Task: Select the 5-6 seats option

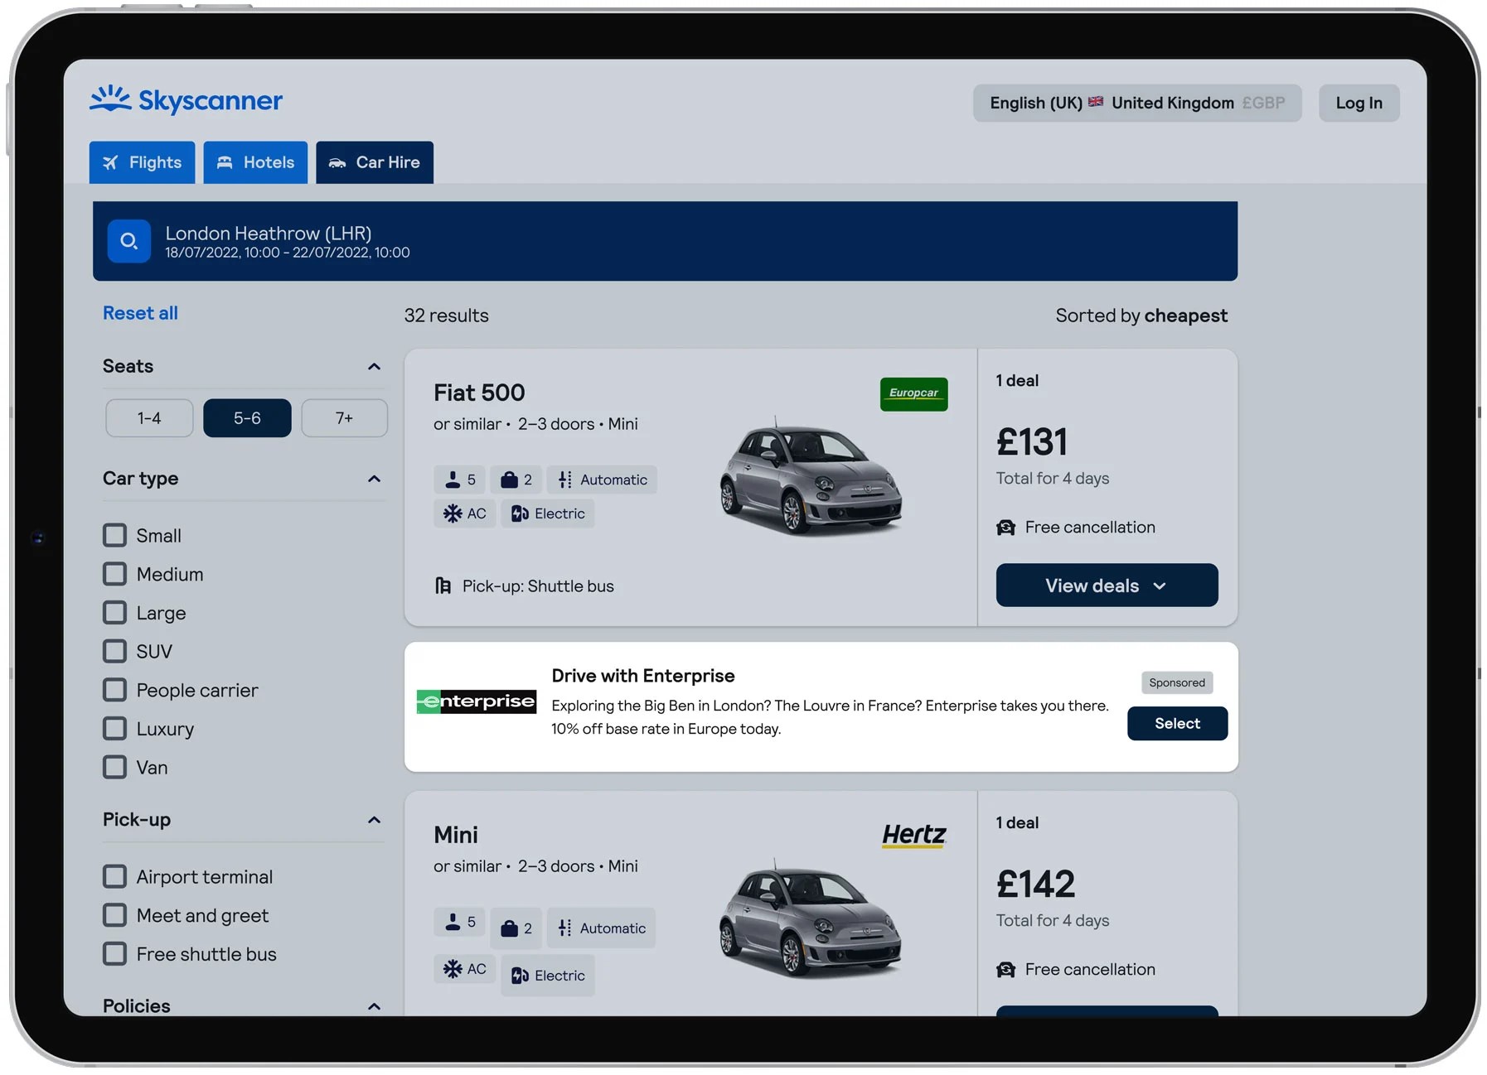Action: point(247,418)
